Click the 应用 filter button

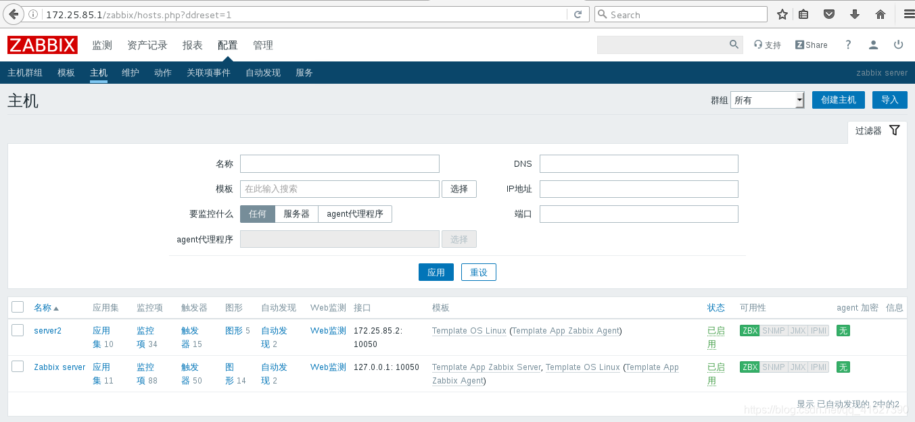(436, 272)
